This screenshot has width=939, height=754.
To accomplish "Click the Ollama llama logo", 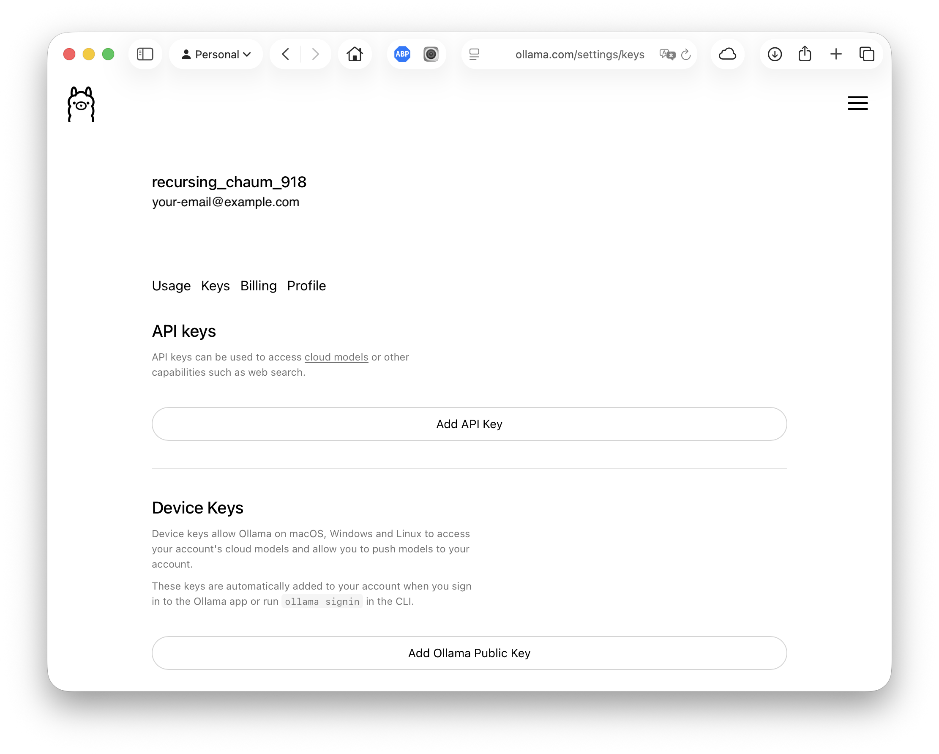I will point(81,104).
